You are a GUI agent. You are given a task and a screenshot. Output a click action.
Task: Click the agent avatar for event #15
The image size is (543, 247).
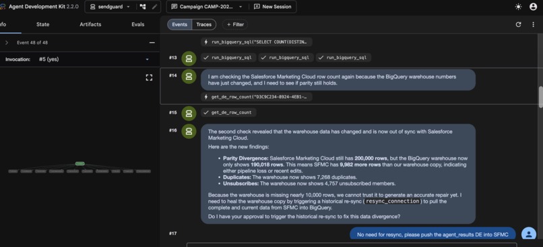[189, 113]
